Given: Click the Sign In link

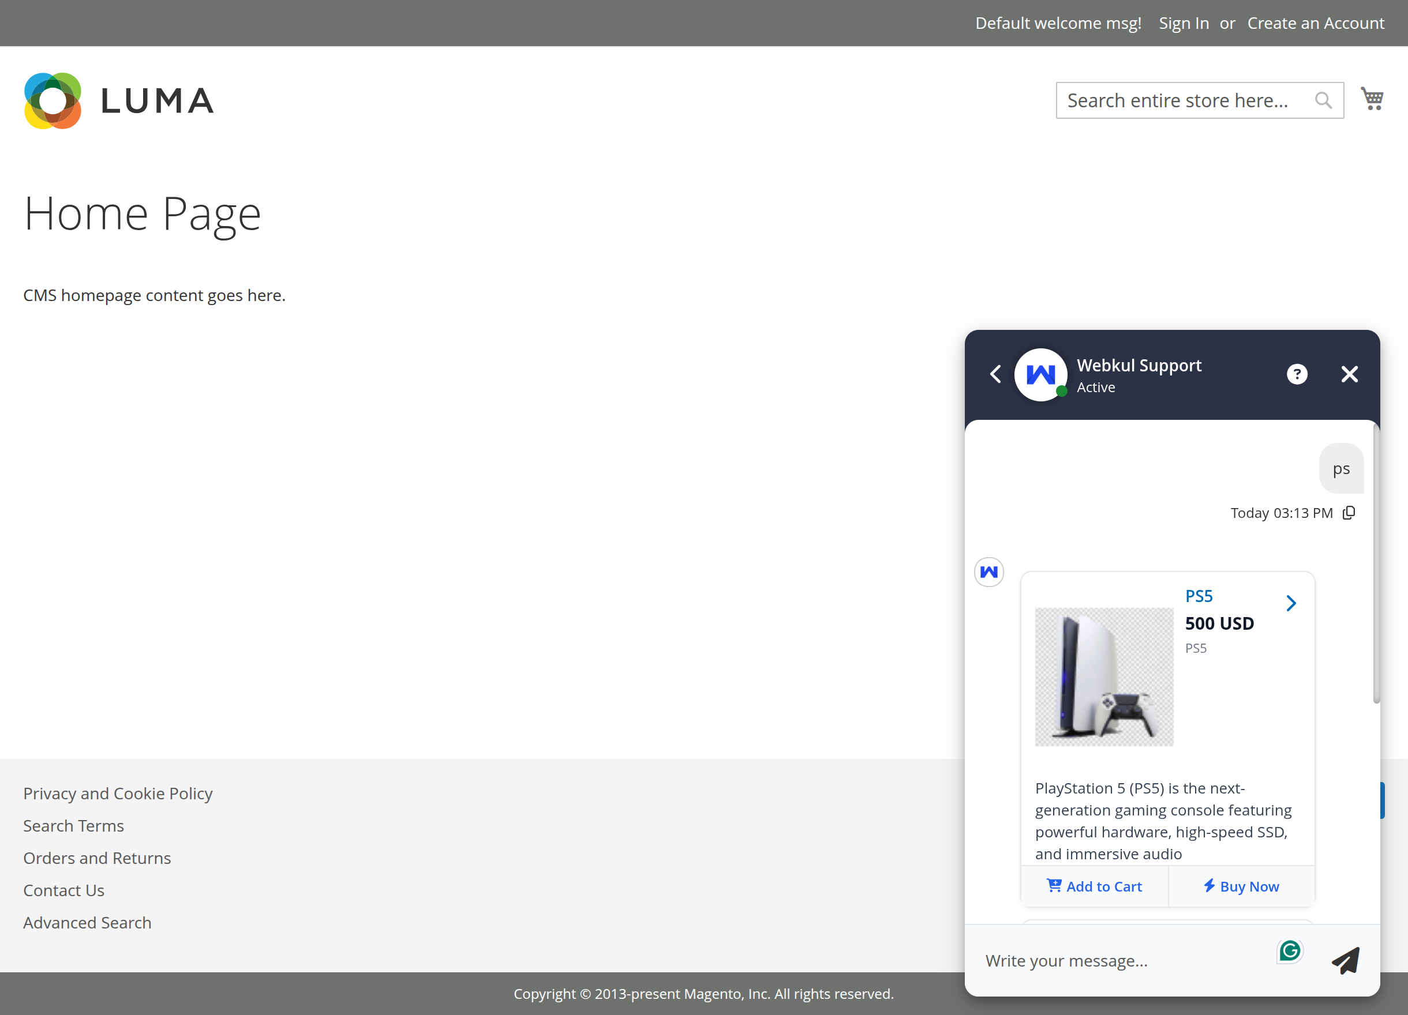Looking at the screenshot, I should (1184, 23).
